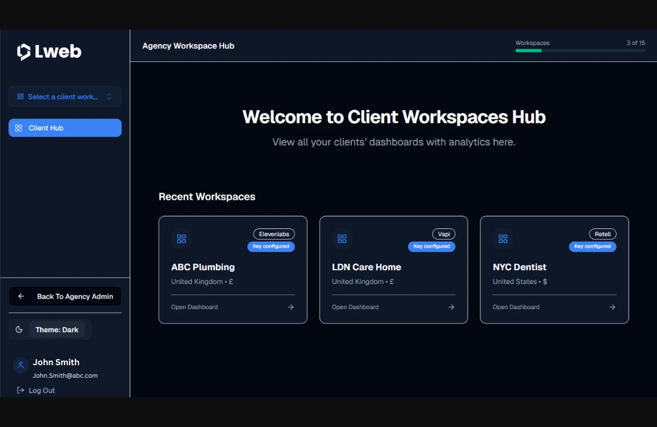Click the John Smith user avatar icon

click(x=21, y=365)
